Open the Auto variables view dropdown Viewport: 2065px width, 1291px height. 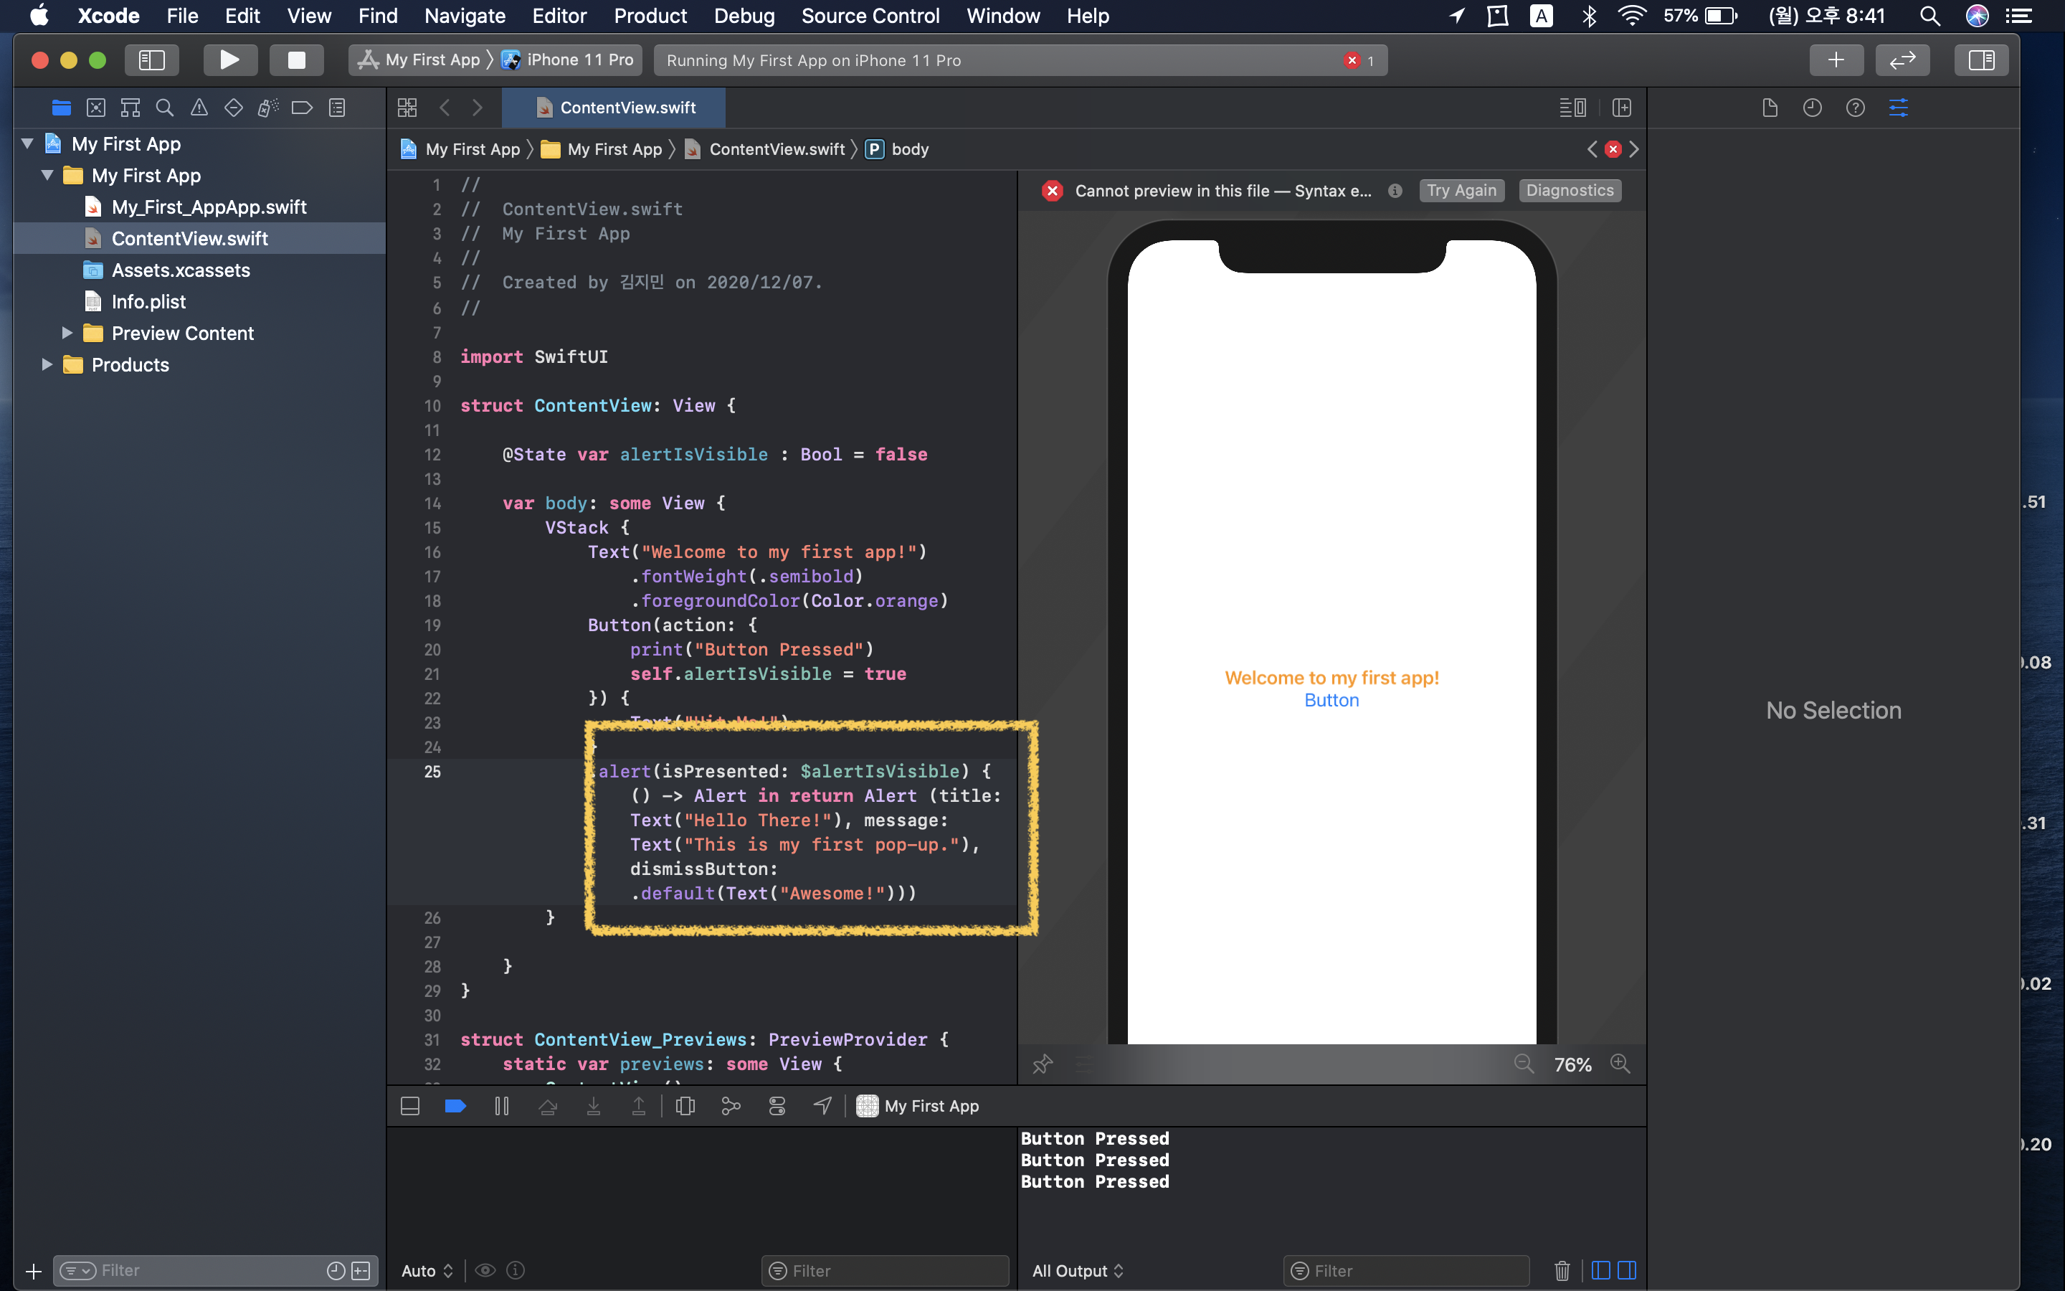click(x=427, y=1270)
